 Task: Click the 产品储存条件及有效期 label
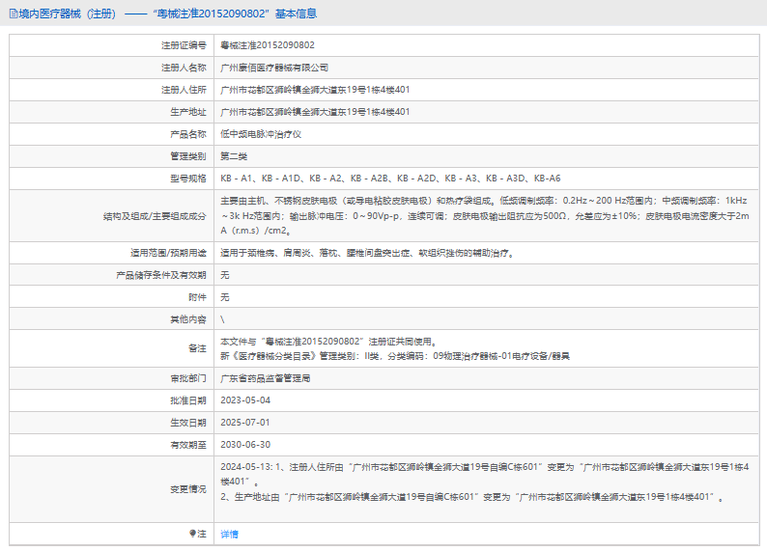(161, 275)
